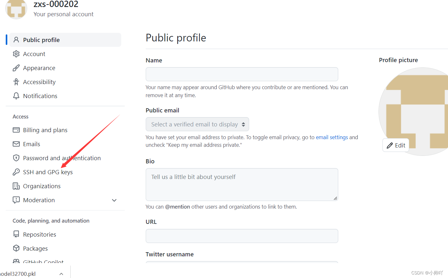Click the Notifications bell icon

[x=16, y=96]
